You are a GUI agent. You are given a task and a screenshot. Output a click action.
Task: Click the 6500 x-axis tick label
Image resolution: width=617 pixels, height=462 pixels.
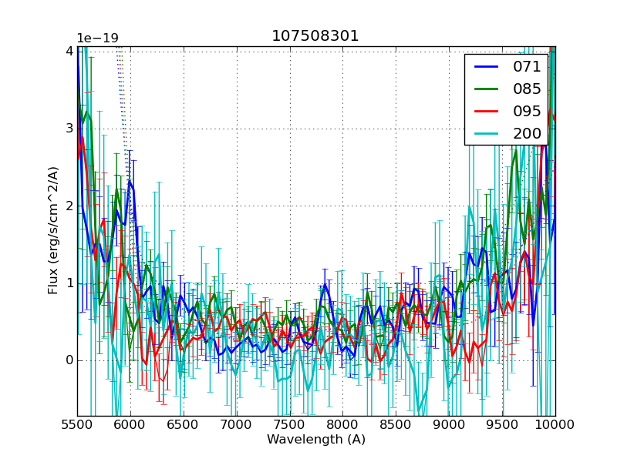(x=184, y=425)
